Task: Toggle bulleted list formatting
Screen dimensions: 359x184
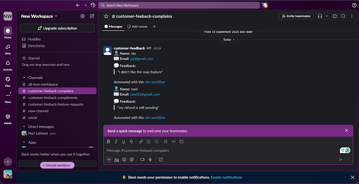Action: 156,142
